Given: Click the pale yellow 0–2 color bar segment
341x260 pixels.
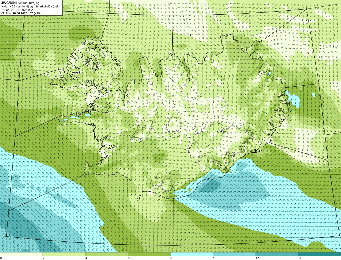Looking at the screenshot, I should 21,254.
